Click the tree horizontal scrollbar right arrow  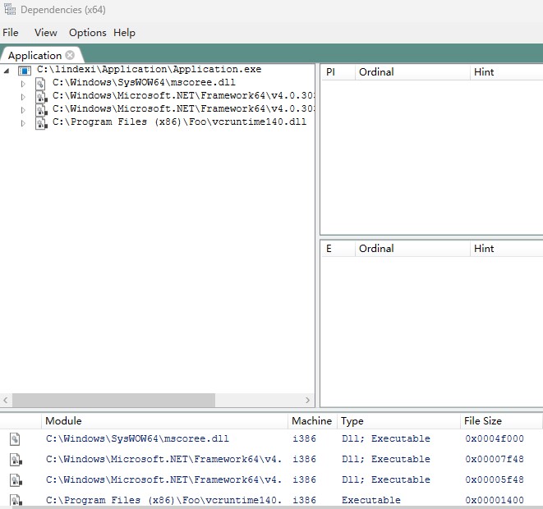pos(308,401)
